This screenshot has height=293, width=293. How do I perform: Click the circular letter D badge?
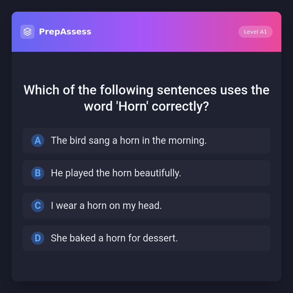coord(38,238)
